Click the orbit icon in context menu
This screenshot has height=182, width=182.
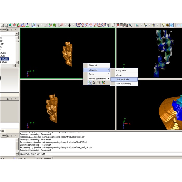(90, 83)
